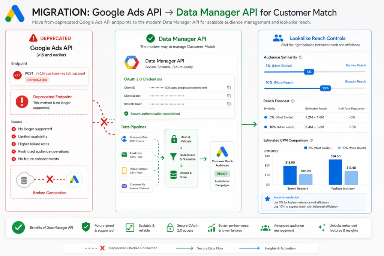Open the help icon beside Audience Similarity
The width and height of the screenshot is (384, 256).
pyautogui.click(x=301, y=57)
